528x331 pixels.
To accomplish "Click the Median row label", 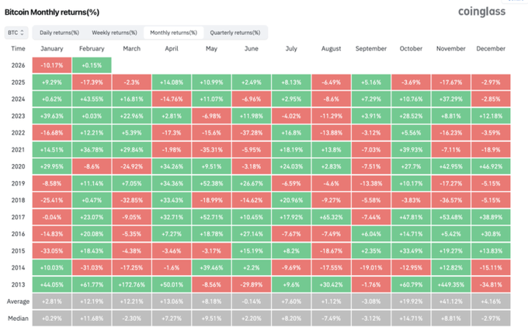I will [x=19, y=317].
